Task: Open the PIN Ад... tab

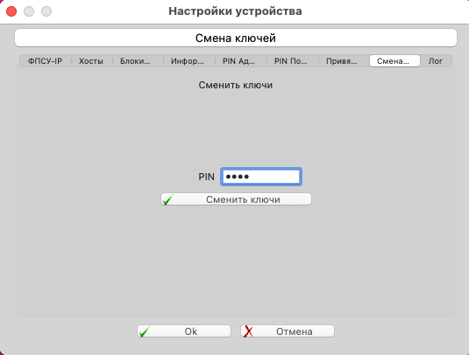Action: (238, 61)
